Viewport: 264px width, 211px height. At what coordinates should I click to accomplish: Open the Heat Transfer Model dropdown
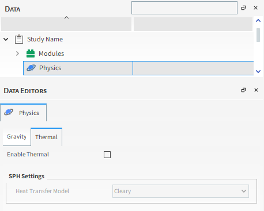180,191
